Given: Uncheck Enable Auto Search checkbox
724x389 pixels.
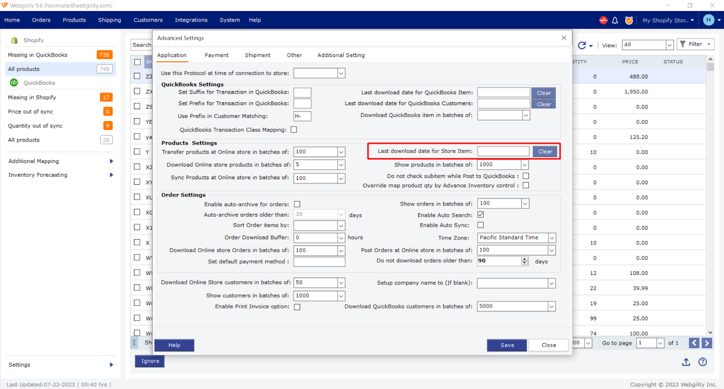Looking at the screenshot, I should pyautogui.click(x=481, y=215).
